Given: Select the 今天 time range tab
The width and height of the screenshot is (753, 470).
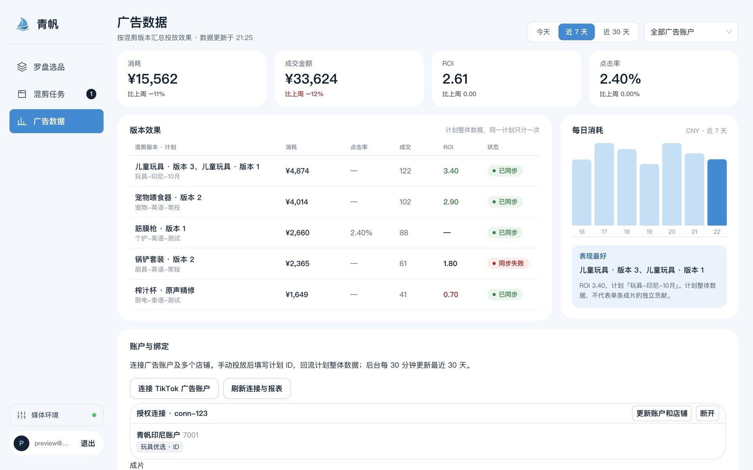Looking at the screenshot, I should point(543,32).
